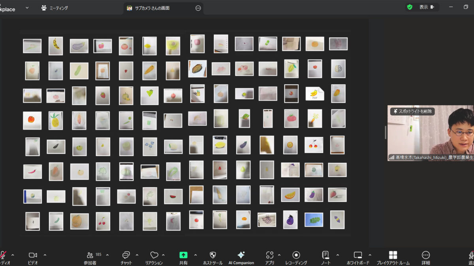Screen dimensions: 474x266
Task: Toggle the video camera on or off
Action: click(33, 255)
